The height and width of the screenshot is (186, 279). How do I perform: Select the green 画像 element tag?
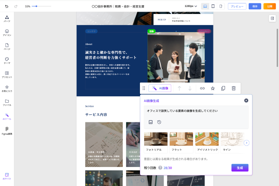point(152,31)
